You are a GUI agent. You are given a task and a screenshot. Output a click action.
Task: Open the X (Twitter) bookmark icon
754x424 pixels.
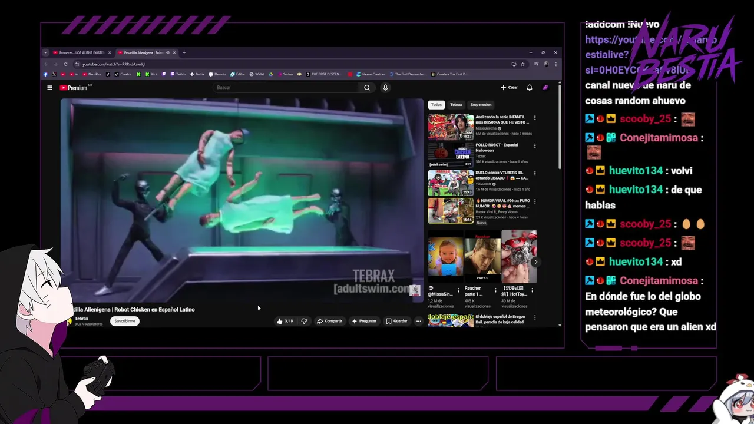tap(54, 74)
